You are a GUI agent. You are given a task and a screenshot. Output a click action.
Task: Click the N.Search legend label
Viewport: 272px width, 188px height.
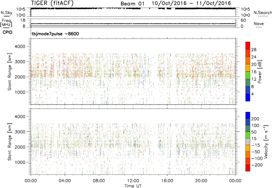[x=263, y=13]
